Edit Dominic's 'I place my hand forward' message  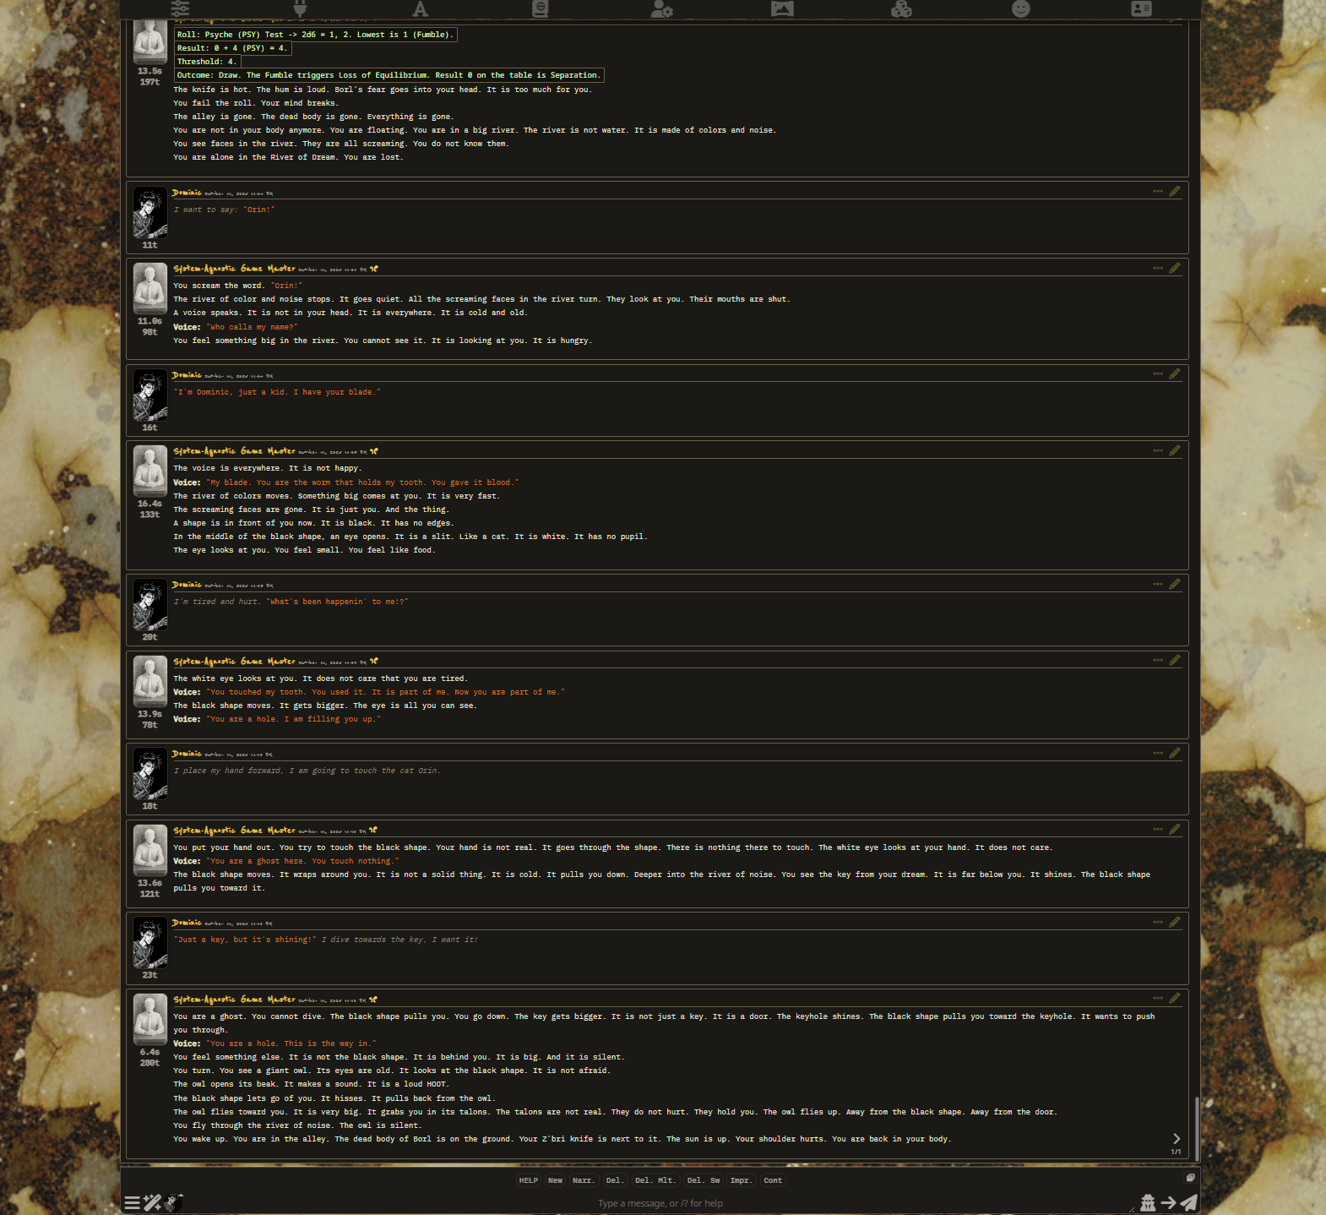coord(1174,753)
